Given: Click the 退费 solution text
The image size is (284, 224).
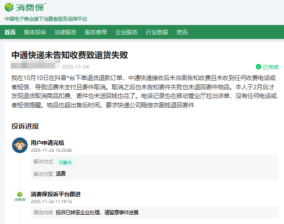Looking at the screenshot, I should tap(61, 174).
